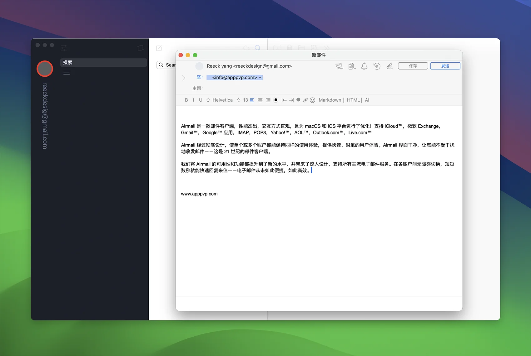Increase indent with the indent icon
531x356 pixels.
pyautogui.click(x=291, y=100)
